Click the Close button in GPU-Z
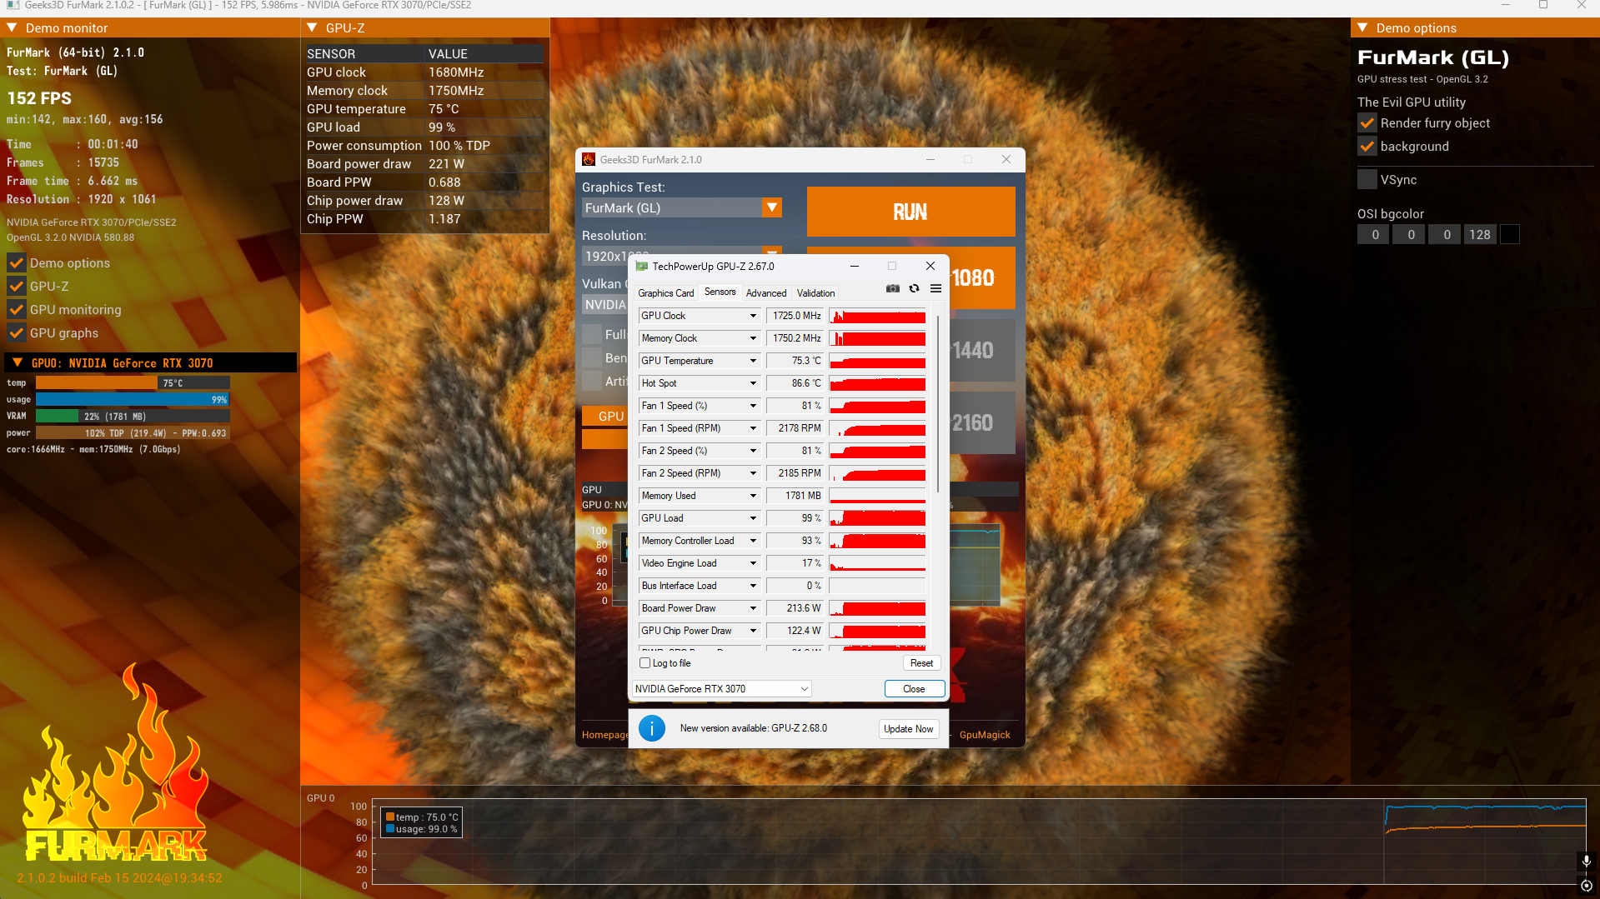 tap(914, 689)
